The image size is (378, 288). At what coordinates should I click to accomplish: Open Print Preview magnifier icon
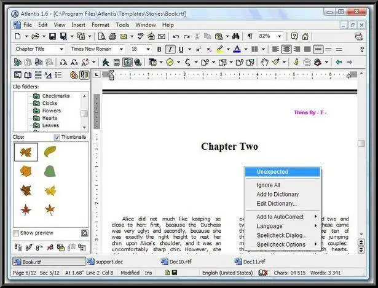[101, 36]
